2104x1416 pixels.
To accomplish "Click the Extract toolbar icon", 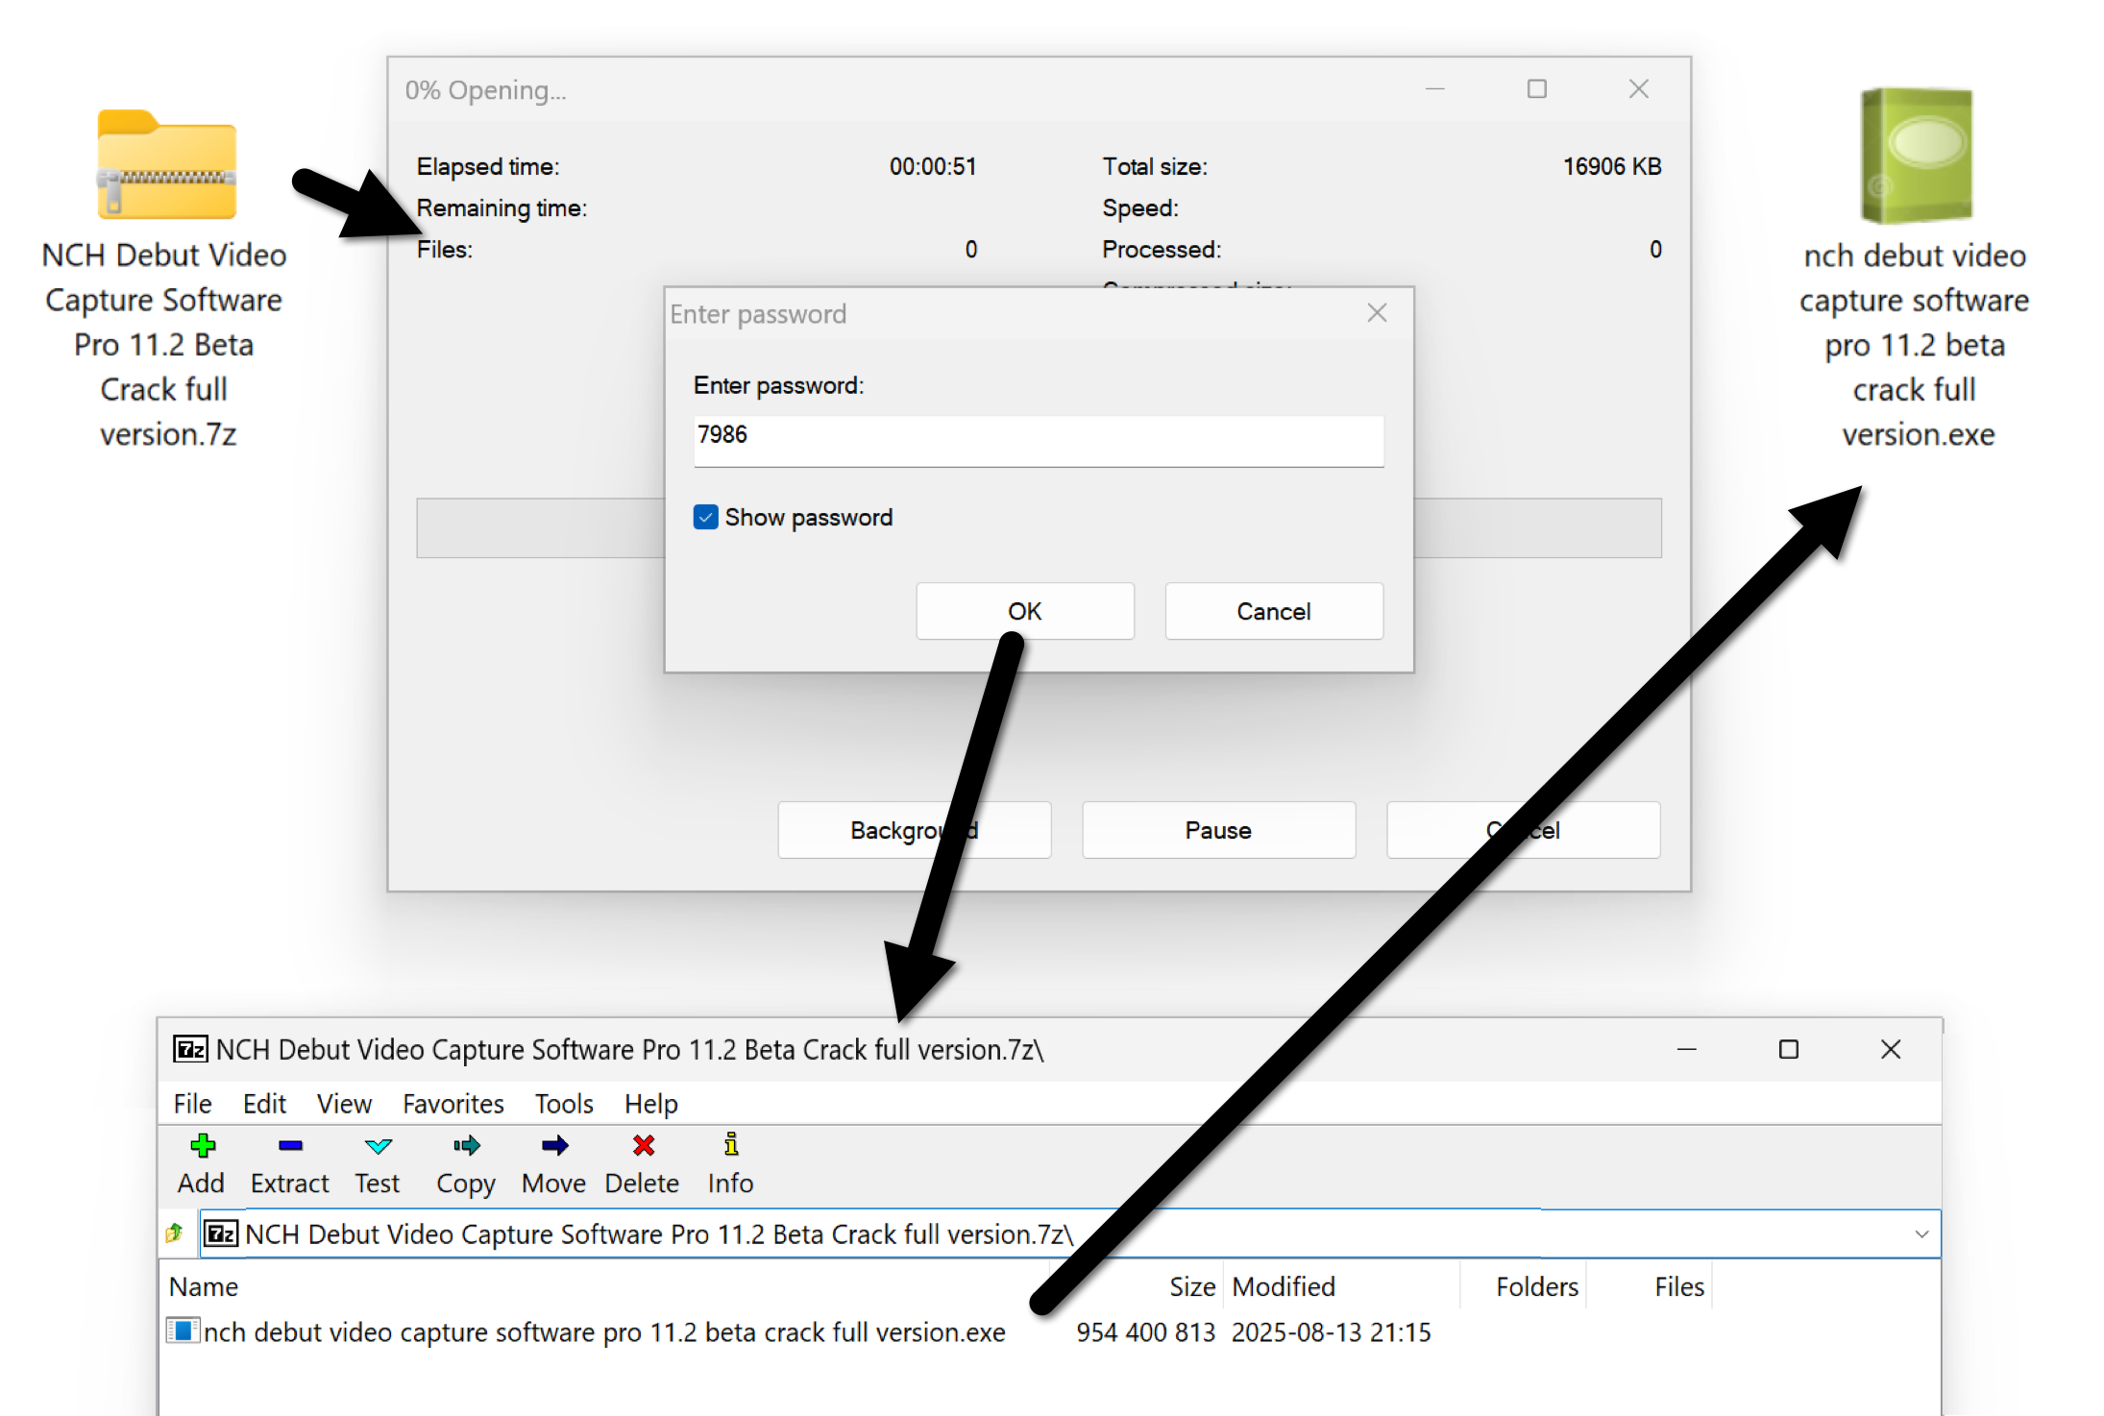I will pos(290,1145).
